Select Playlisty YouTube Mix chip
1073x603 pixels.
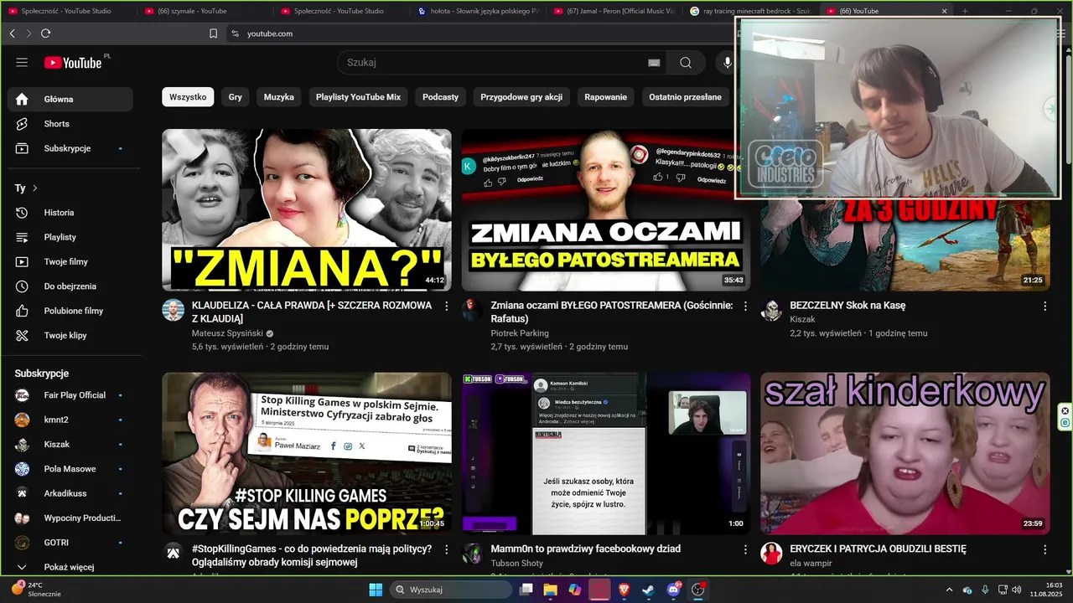358,97
